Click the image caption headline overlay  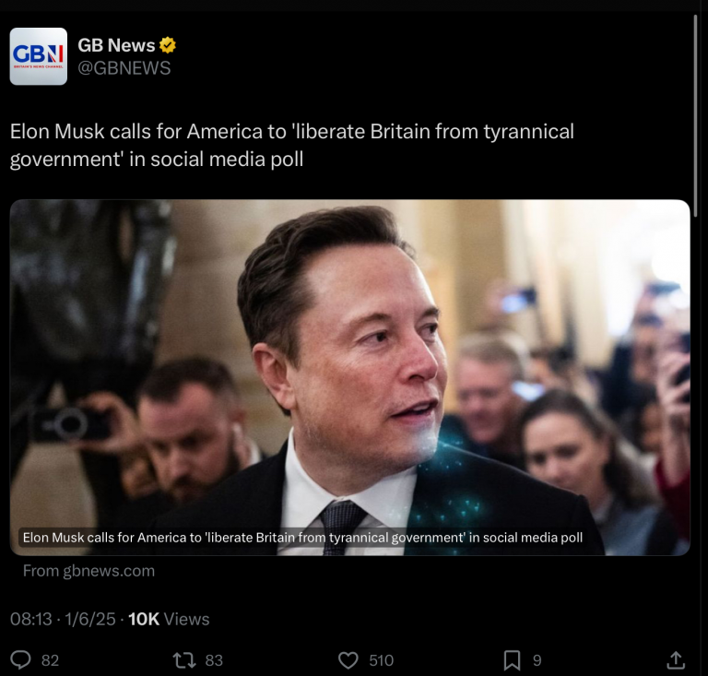coord(302,538)
